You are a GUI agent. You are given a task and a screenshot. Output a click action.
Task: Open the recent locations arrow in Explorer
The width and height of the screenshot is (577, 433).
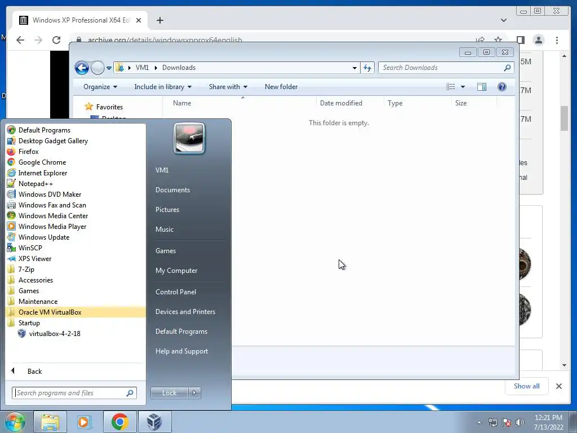coord(109,68)
